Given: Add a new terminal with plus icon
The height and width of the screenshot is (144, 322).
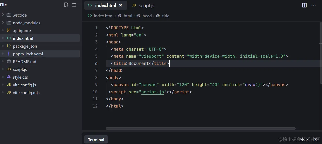Looking at the screenshot, I should click(x=302, y=139).
